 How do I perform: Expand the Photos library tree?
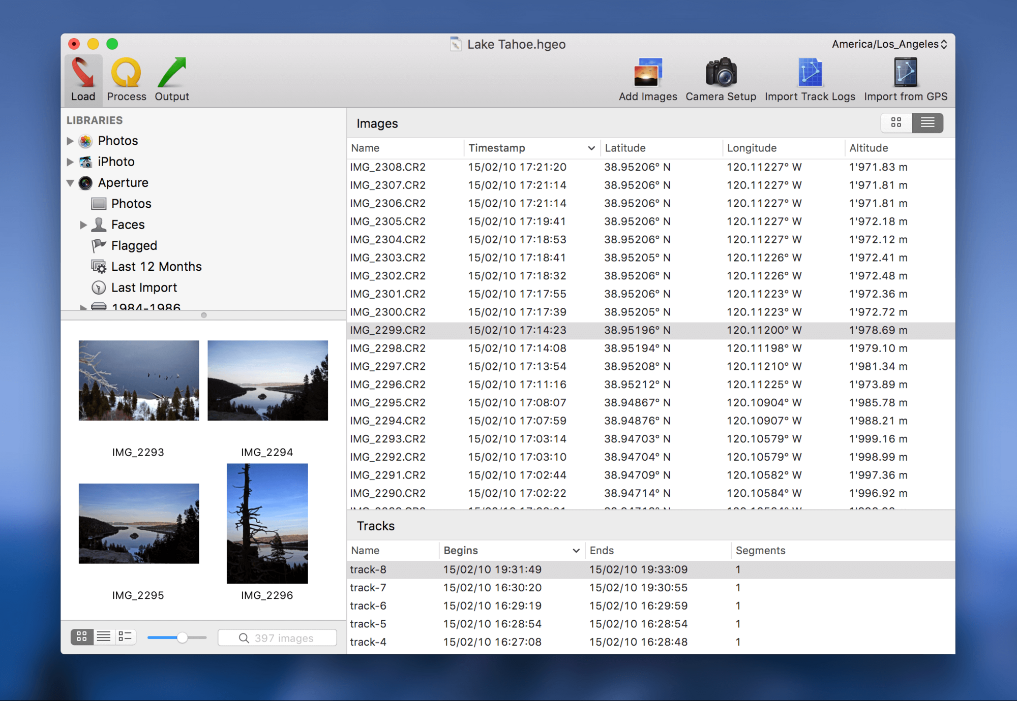[x=70, y=141]
